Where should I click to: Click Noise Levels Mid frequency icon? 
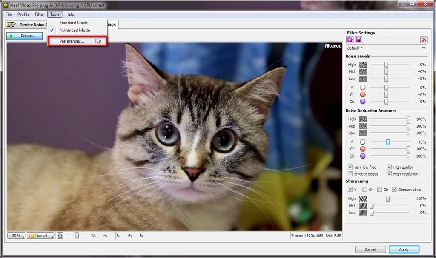click(x=363, y=72)
